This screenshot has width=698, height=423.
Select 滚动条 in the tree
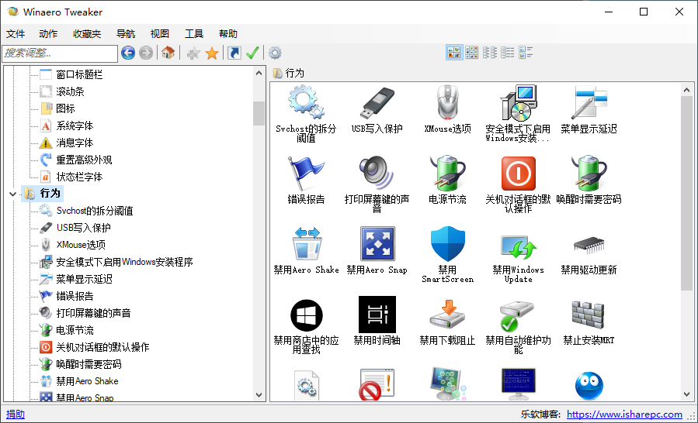tap(70, 91)
